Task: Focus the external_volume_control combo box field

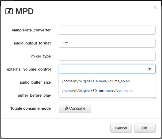Action: (x=107, y=69)
